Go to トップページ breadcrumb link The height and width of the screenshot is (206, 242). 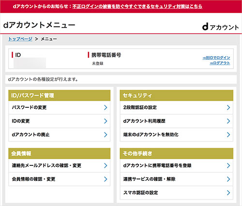(x=20, y=39)
